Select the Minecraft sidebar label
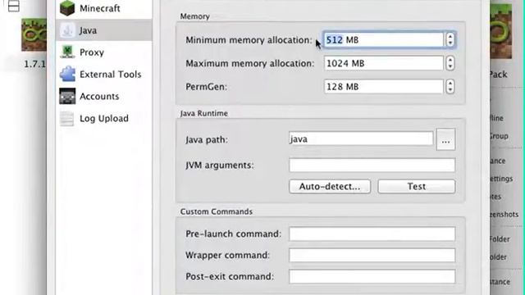The width and height of the screenshot is (525, 295). [x=100, y=8]
